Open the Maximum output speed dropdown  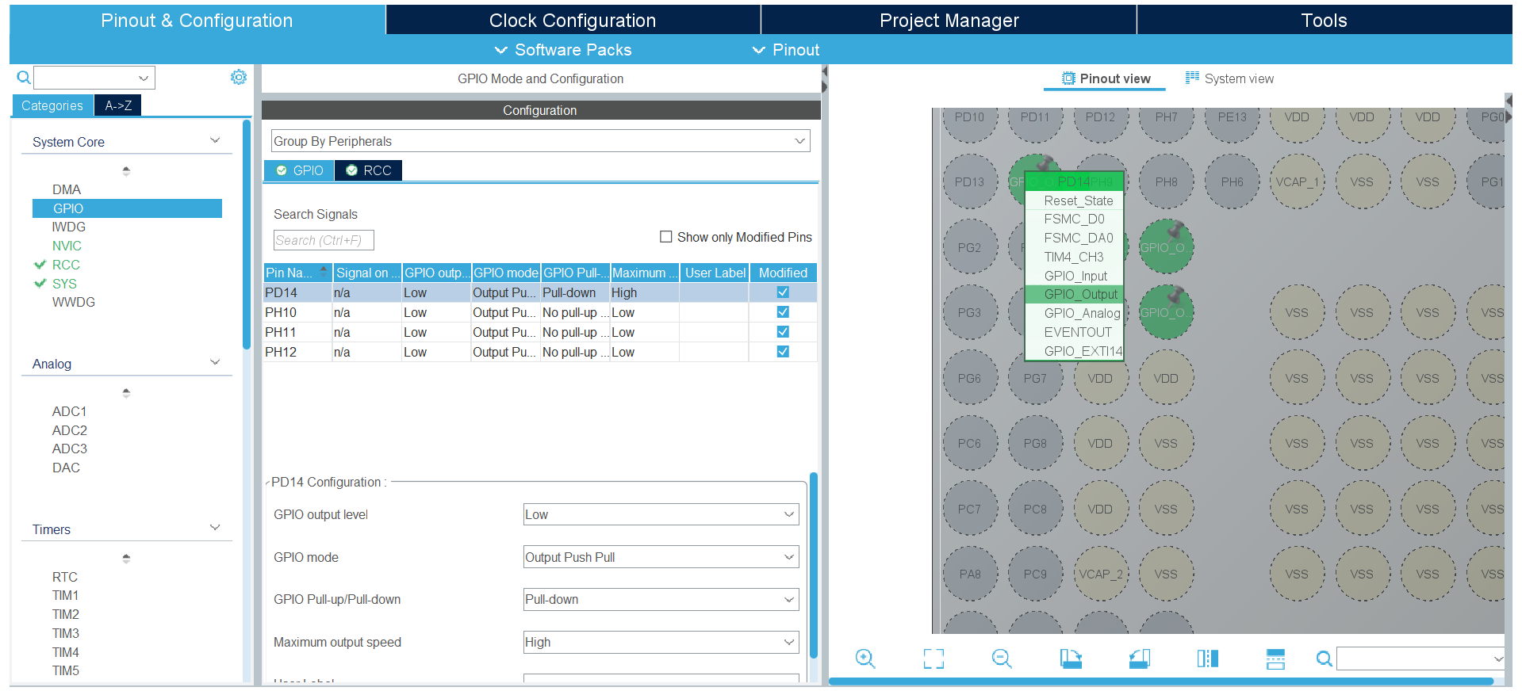coord(661,643)
